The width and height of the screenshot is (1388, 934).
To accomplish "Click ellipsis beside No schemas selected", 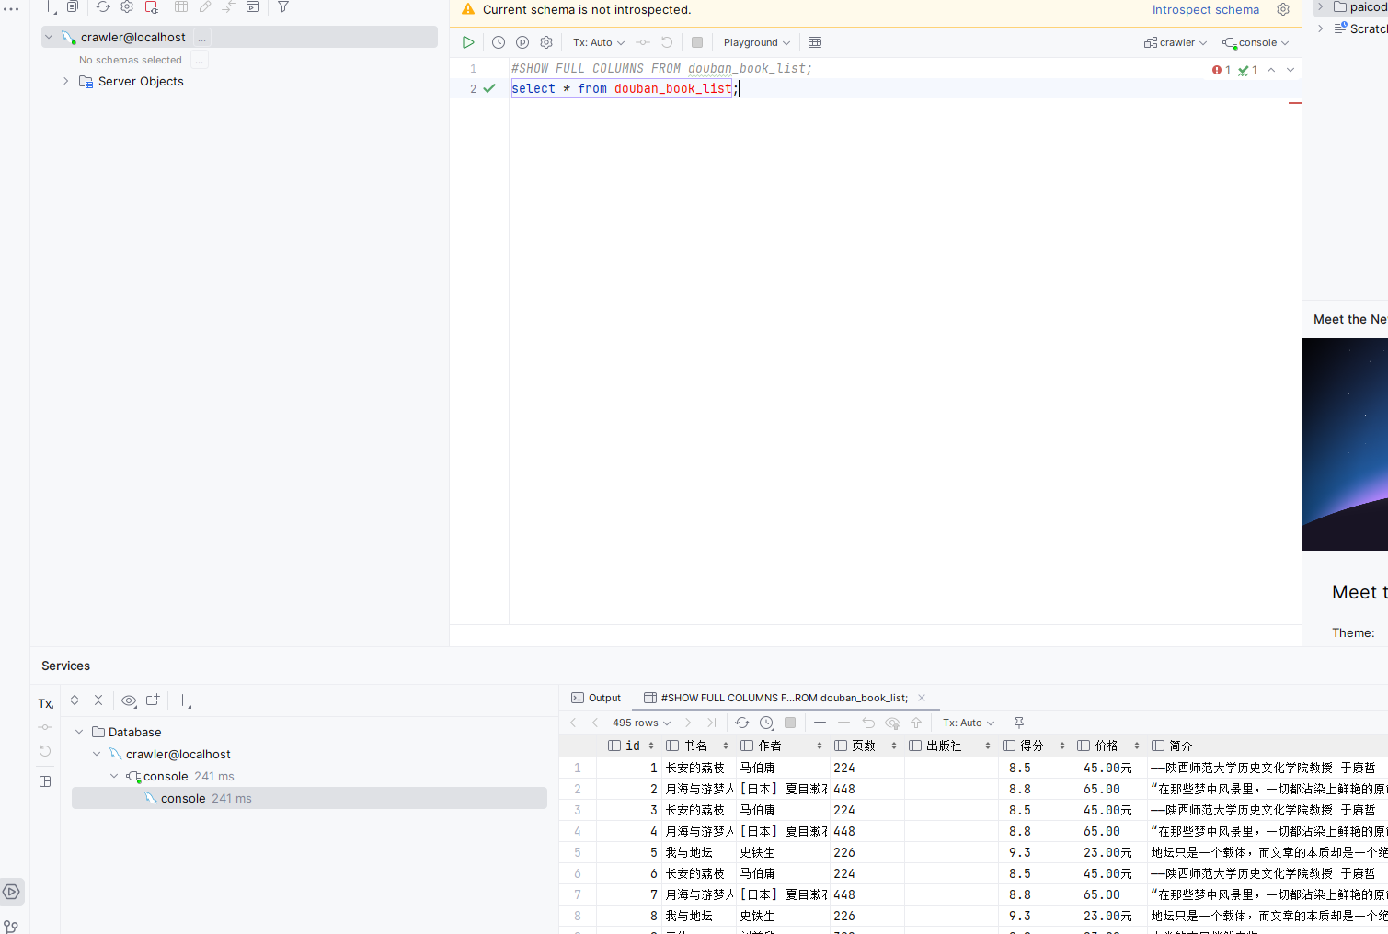I will pos(200,60).
